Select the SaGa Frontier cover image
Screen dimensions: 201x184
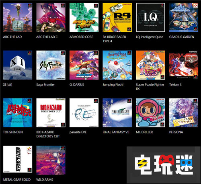coord(51,65)
